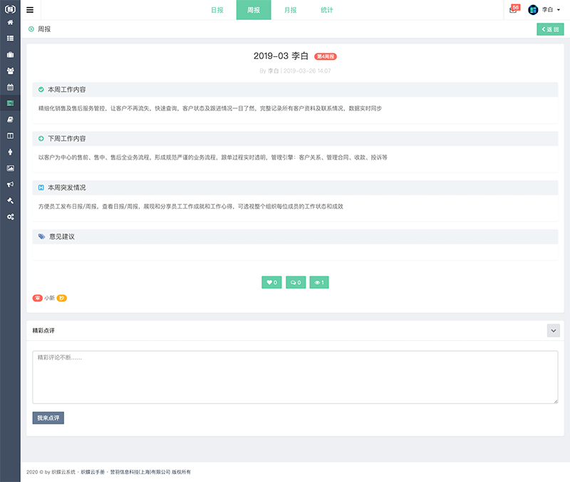Open the 李白 user dropdown menu
This screenshot has width=570, height=482.
544,10
